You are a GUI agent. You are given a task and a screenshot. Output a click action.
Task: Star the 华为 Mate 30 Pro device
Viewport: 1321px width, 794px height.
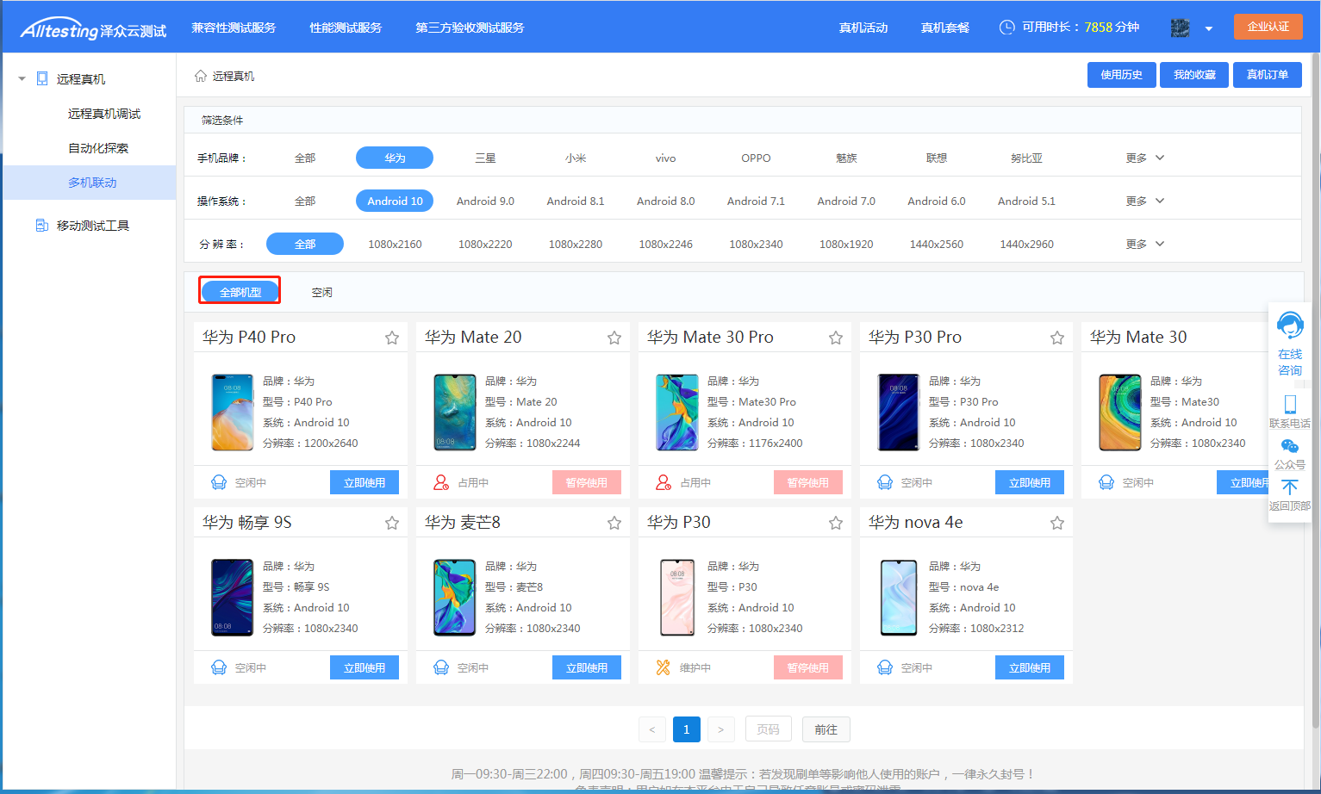pos(836,338)
